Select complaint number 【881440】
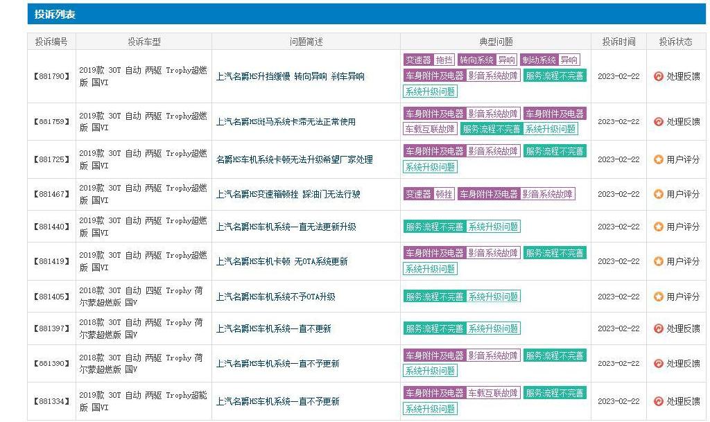 pos(51,227)
